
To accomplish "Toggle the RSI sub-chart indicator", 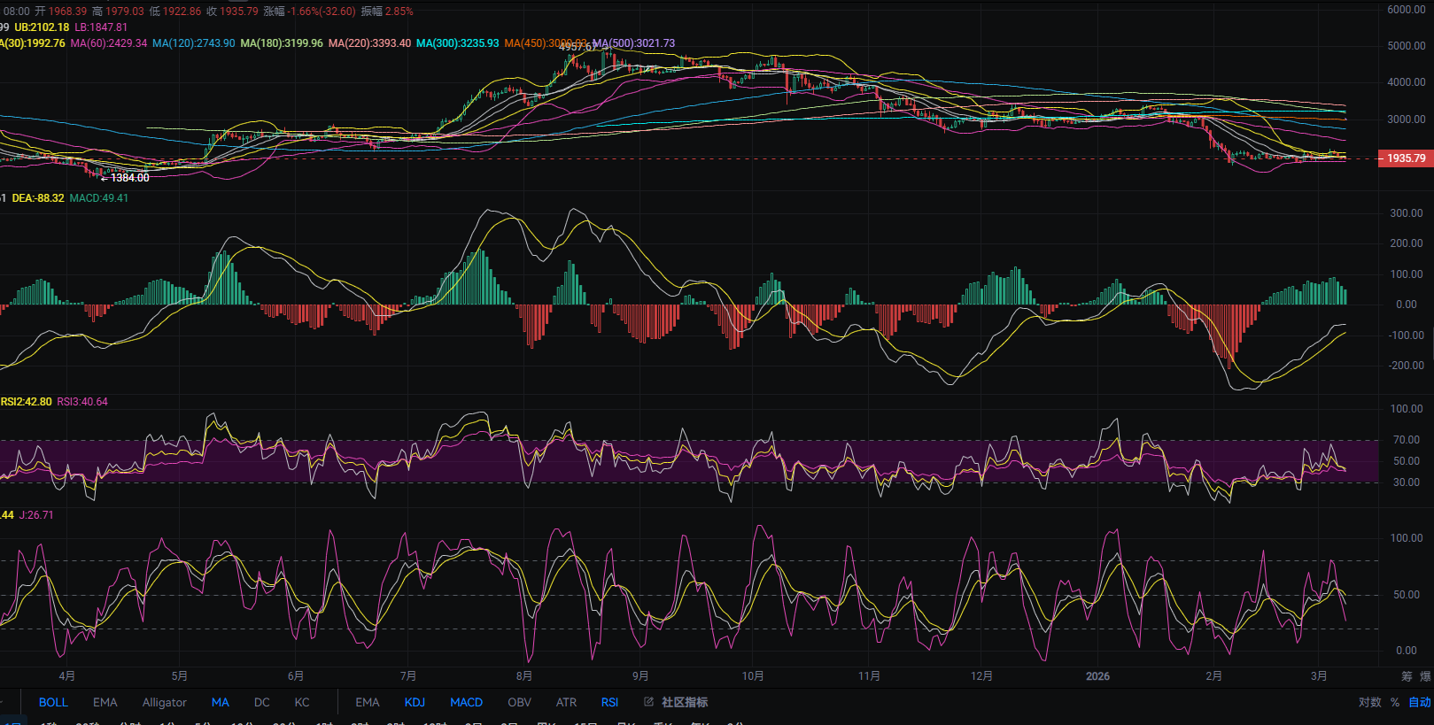I will coord(610,702).
